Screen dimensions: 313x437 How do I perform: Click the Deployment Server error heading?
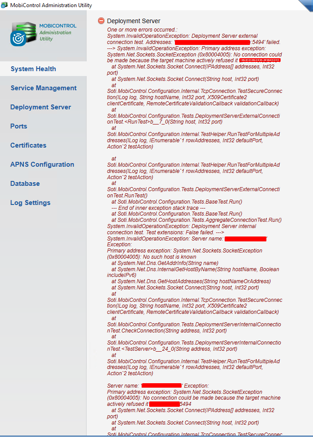[134, 21]
